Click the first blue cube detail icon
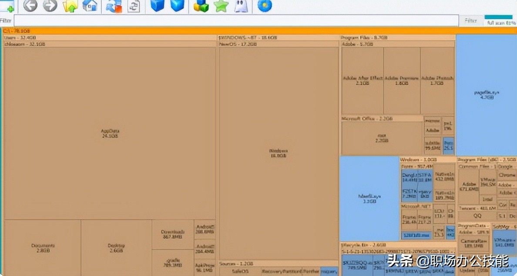The image size is (517, 276). click(157, 6)
